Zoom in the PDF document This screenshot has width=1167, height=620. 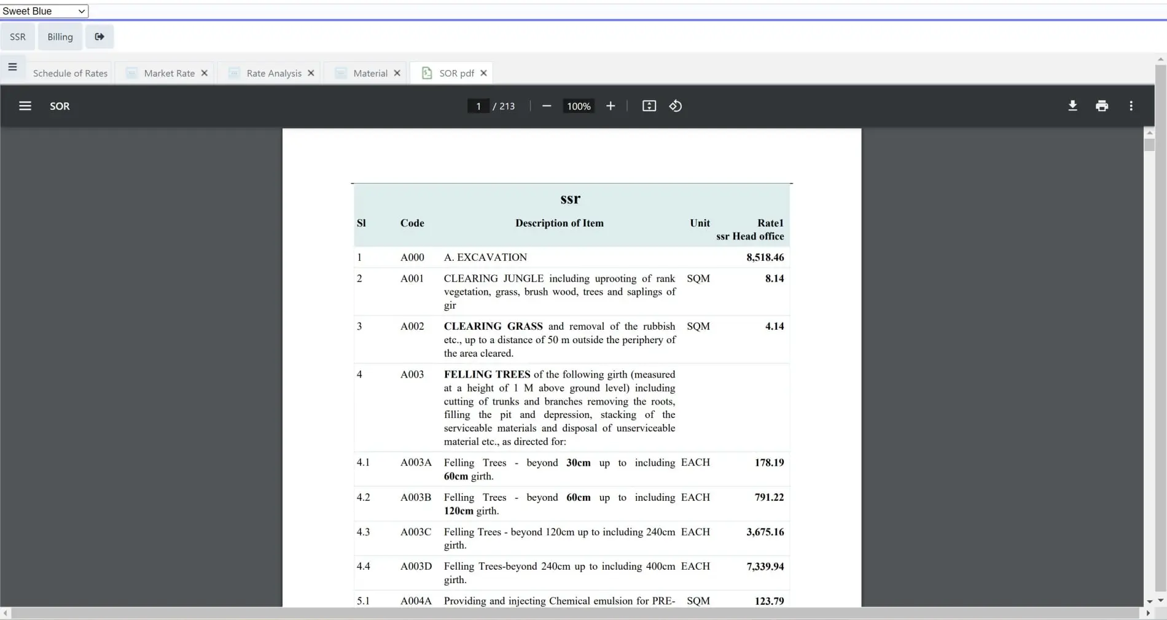tap(611, 106)
